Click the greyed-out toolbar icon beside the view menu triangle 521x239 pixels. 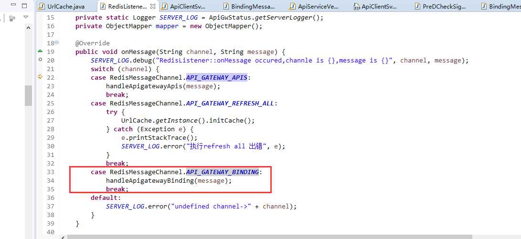[12, 18]
